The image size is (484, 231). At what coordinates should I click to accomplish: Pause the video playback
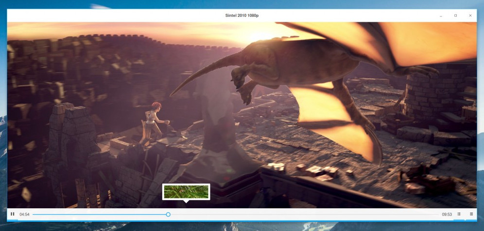[x=12, y=214]
